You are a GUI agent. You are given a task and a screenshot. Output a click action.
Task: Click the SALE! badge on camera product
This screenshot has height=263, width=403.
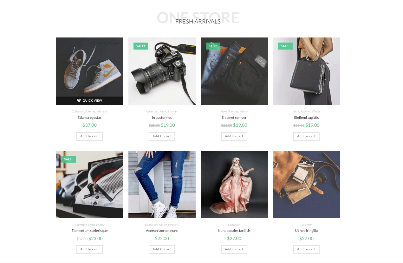140,46
